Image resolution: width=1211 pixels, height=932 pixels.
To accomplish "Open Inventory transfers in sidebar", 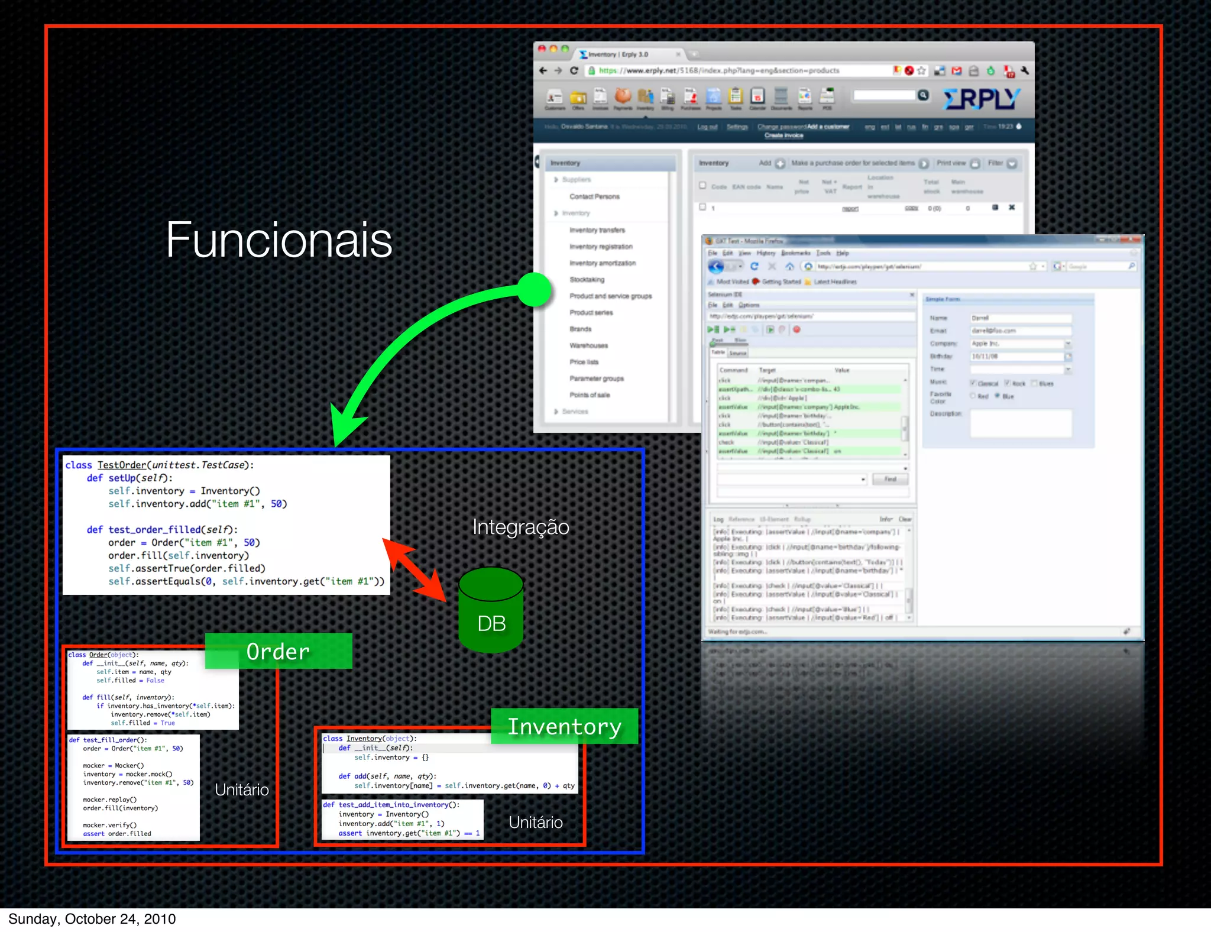I will (x=597, y=230).
